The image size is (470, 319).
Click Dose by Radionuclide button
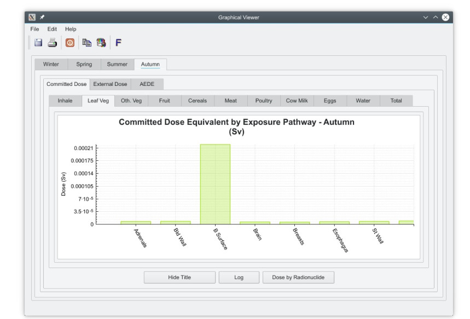click(298, 277)
